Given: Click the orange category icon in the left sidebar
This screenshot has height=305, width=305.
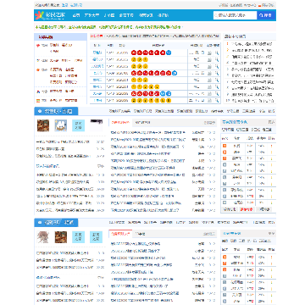Looking at the screenshot, I should click(38, 69).
